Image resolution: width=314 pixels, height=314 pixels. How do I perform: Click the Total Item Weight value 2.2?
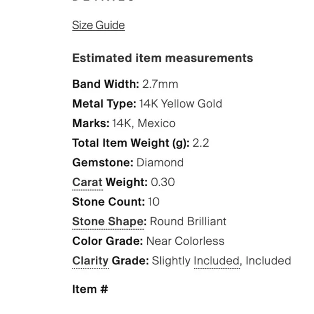click(201, 143)
